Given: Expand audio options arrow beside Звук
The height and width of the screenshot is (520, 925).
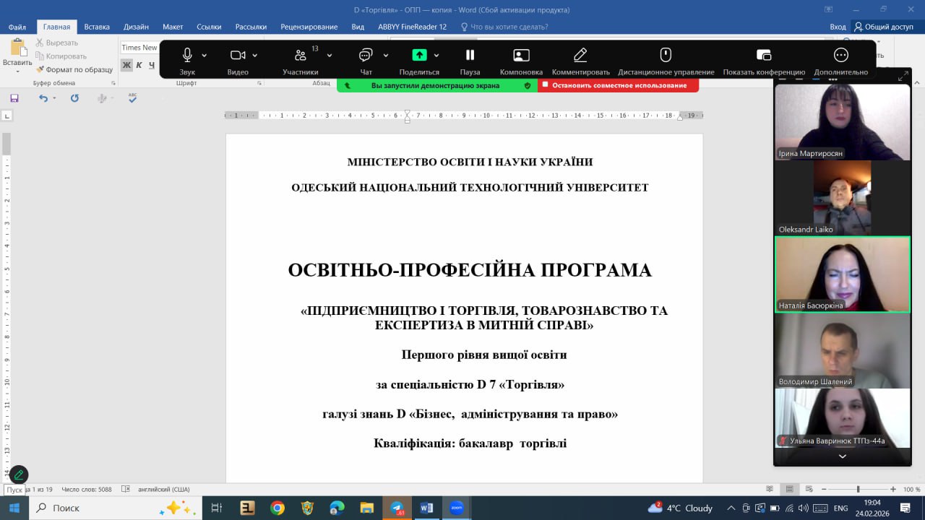Looking at the screenshot, I should point(205,56).
